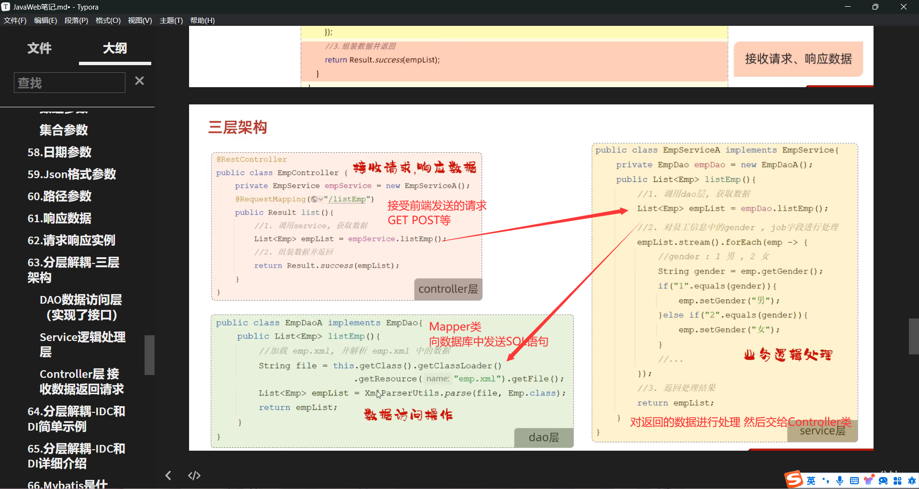Open the 主题(T) menu
This screenshot has width=919, height=489.
(x=171, y=21)
